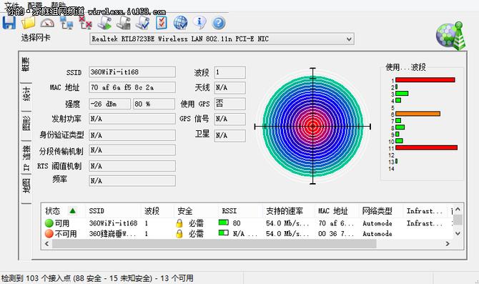Click the center of the radar signal graph
Screen dimensions: 479x284
(312, 126)
